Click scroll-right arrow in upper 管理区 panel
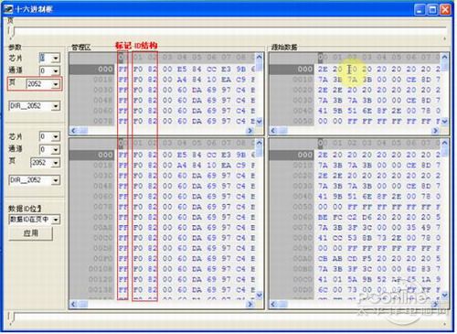The image size is (457, 334). point(250,131)
